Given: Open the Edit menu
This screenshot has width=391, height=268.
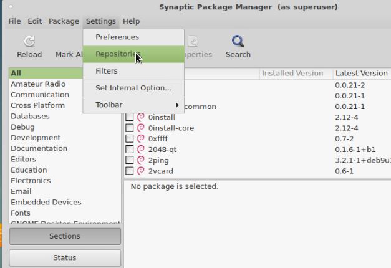Looking at the screenshot, I should pyautogui.click(x=35, y=21).
